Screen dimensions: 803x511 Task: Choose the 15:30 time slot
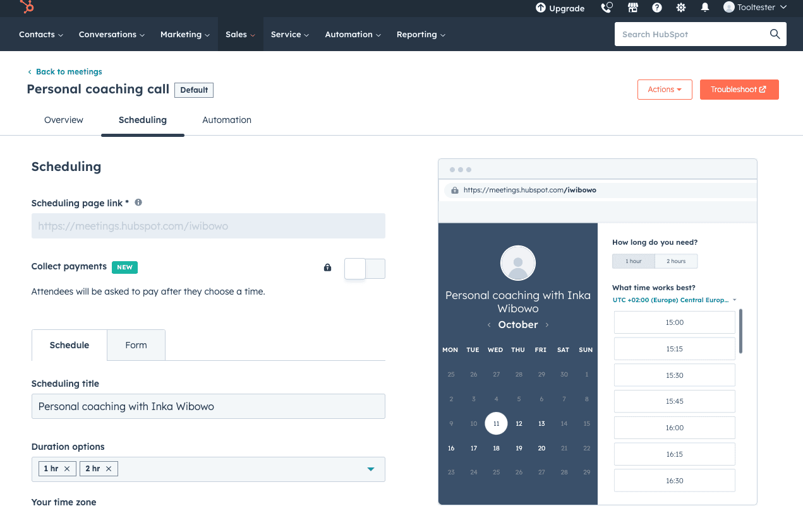click(x=675, y=375)
